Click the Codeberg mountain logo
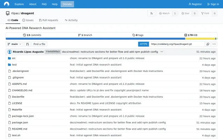The image size is (223, 139). click(7, 4)
